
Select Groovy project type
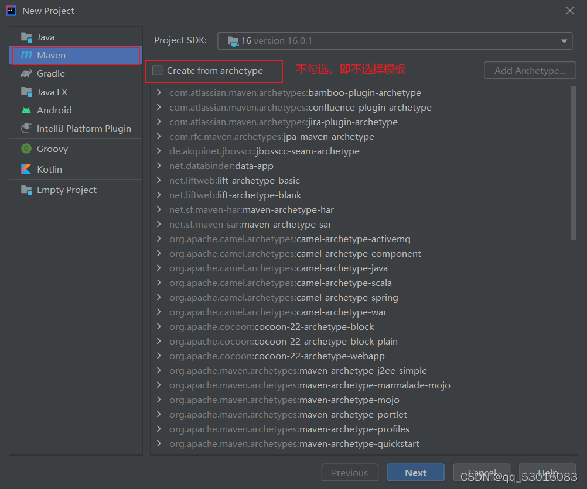(x=76, y=149)
